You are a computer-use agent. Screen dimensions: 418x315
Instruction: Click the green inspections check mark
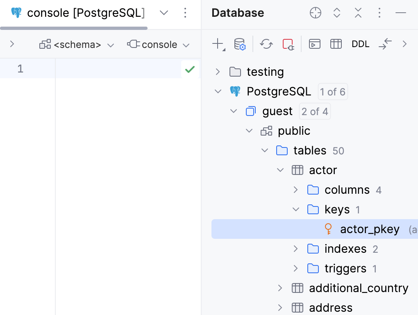[189, 69]
